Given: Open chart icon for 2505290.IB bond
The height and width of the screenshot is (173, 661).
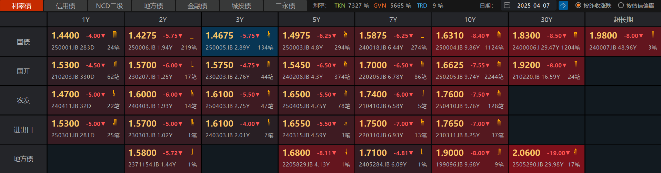Looking at the screenshot, I should coord(575,152).
